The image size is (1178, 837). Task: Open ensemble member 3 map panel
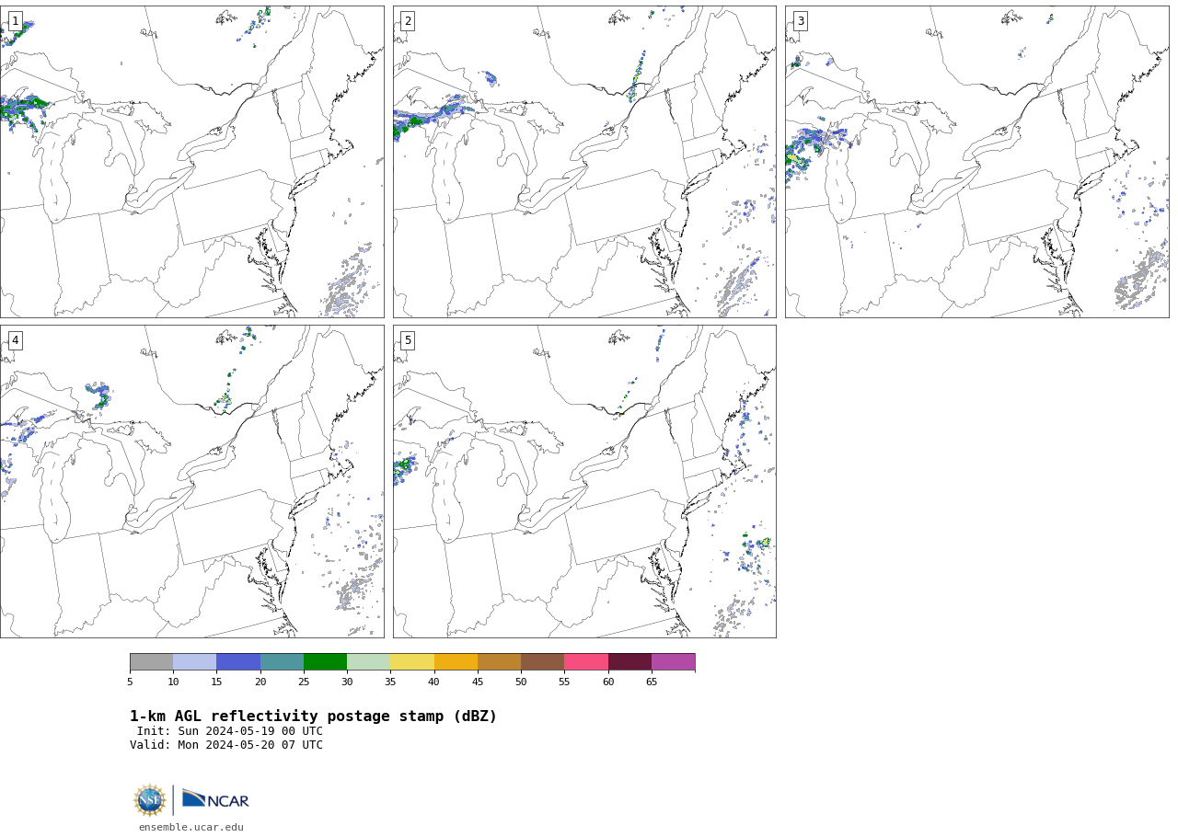click(x=976, y=162)
